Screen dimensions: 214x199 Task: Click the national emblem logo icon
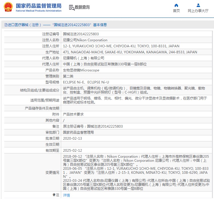click(8, 8)
